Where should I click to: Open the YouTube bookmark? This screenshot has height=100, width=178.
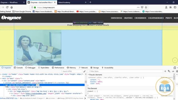point(86,11)
